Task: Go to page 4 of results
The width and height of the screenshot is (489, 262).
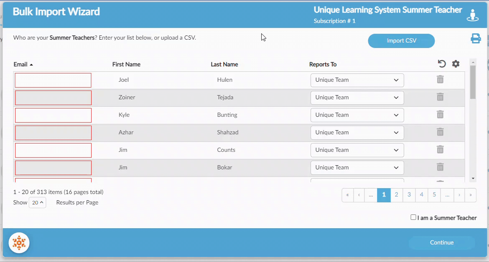Action: (x=422, y=195)
